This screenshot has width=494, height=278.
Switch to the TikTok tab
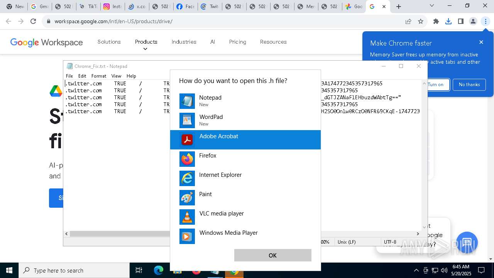(x=88, y=7)
